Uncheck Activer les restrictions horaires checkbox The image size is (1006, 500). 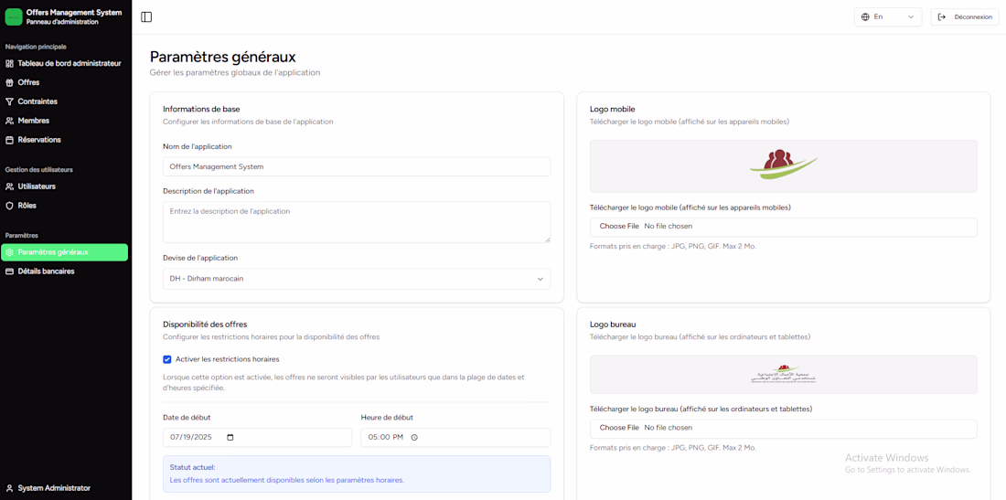click(167, 359)
